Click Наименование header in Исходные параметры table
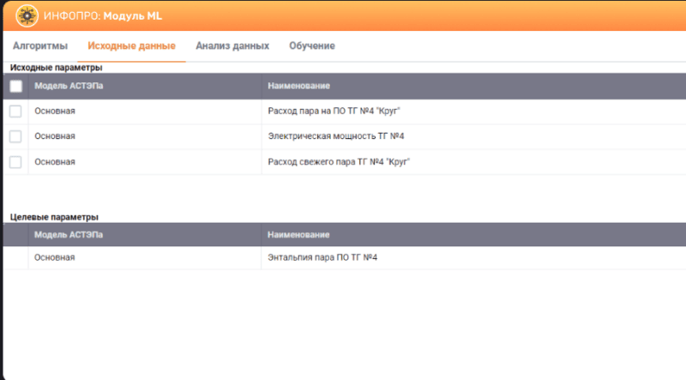686x380 pixels. coord(298,87)
